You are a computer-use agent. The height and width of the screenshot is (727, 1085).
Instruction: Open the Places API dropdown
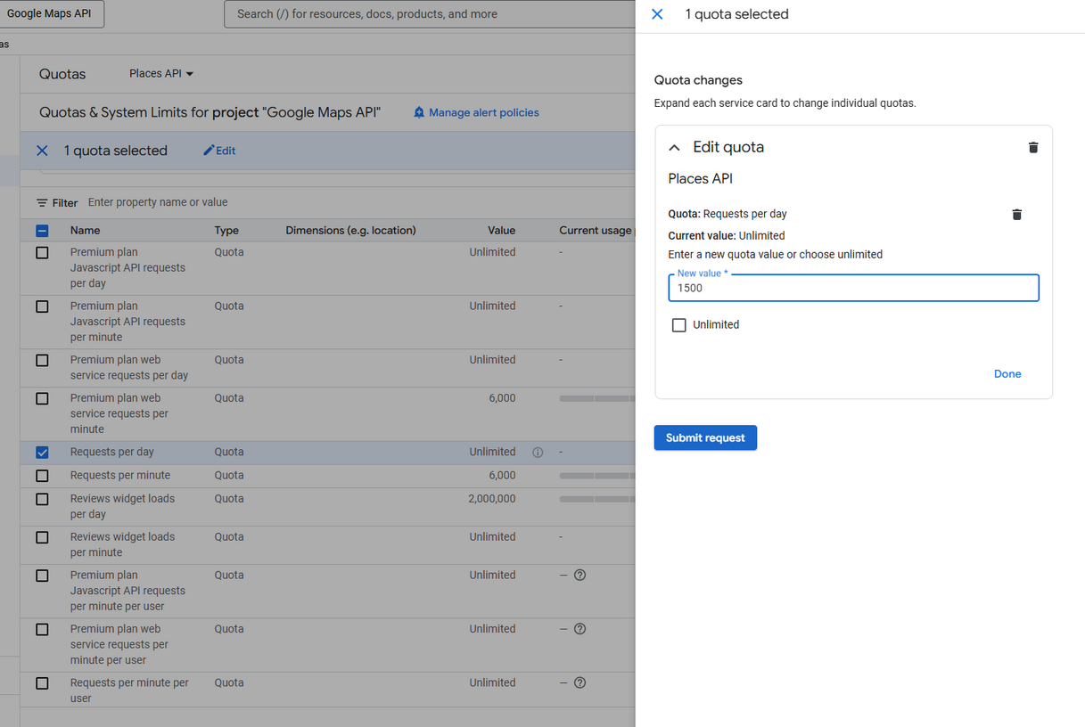tap(161, 74)
